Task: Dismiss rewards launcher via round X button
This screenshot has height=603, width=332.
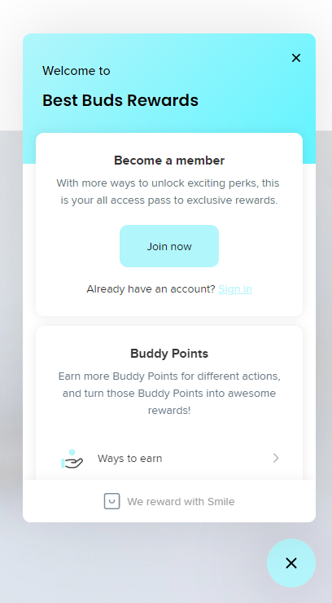Action: pos(291,563)
